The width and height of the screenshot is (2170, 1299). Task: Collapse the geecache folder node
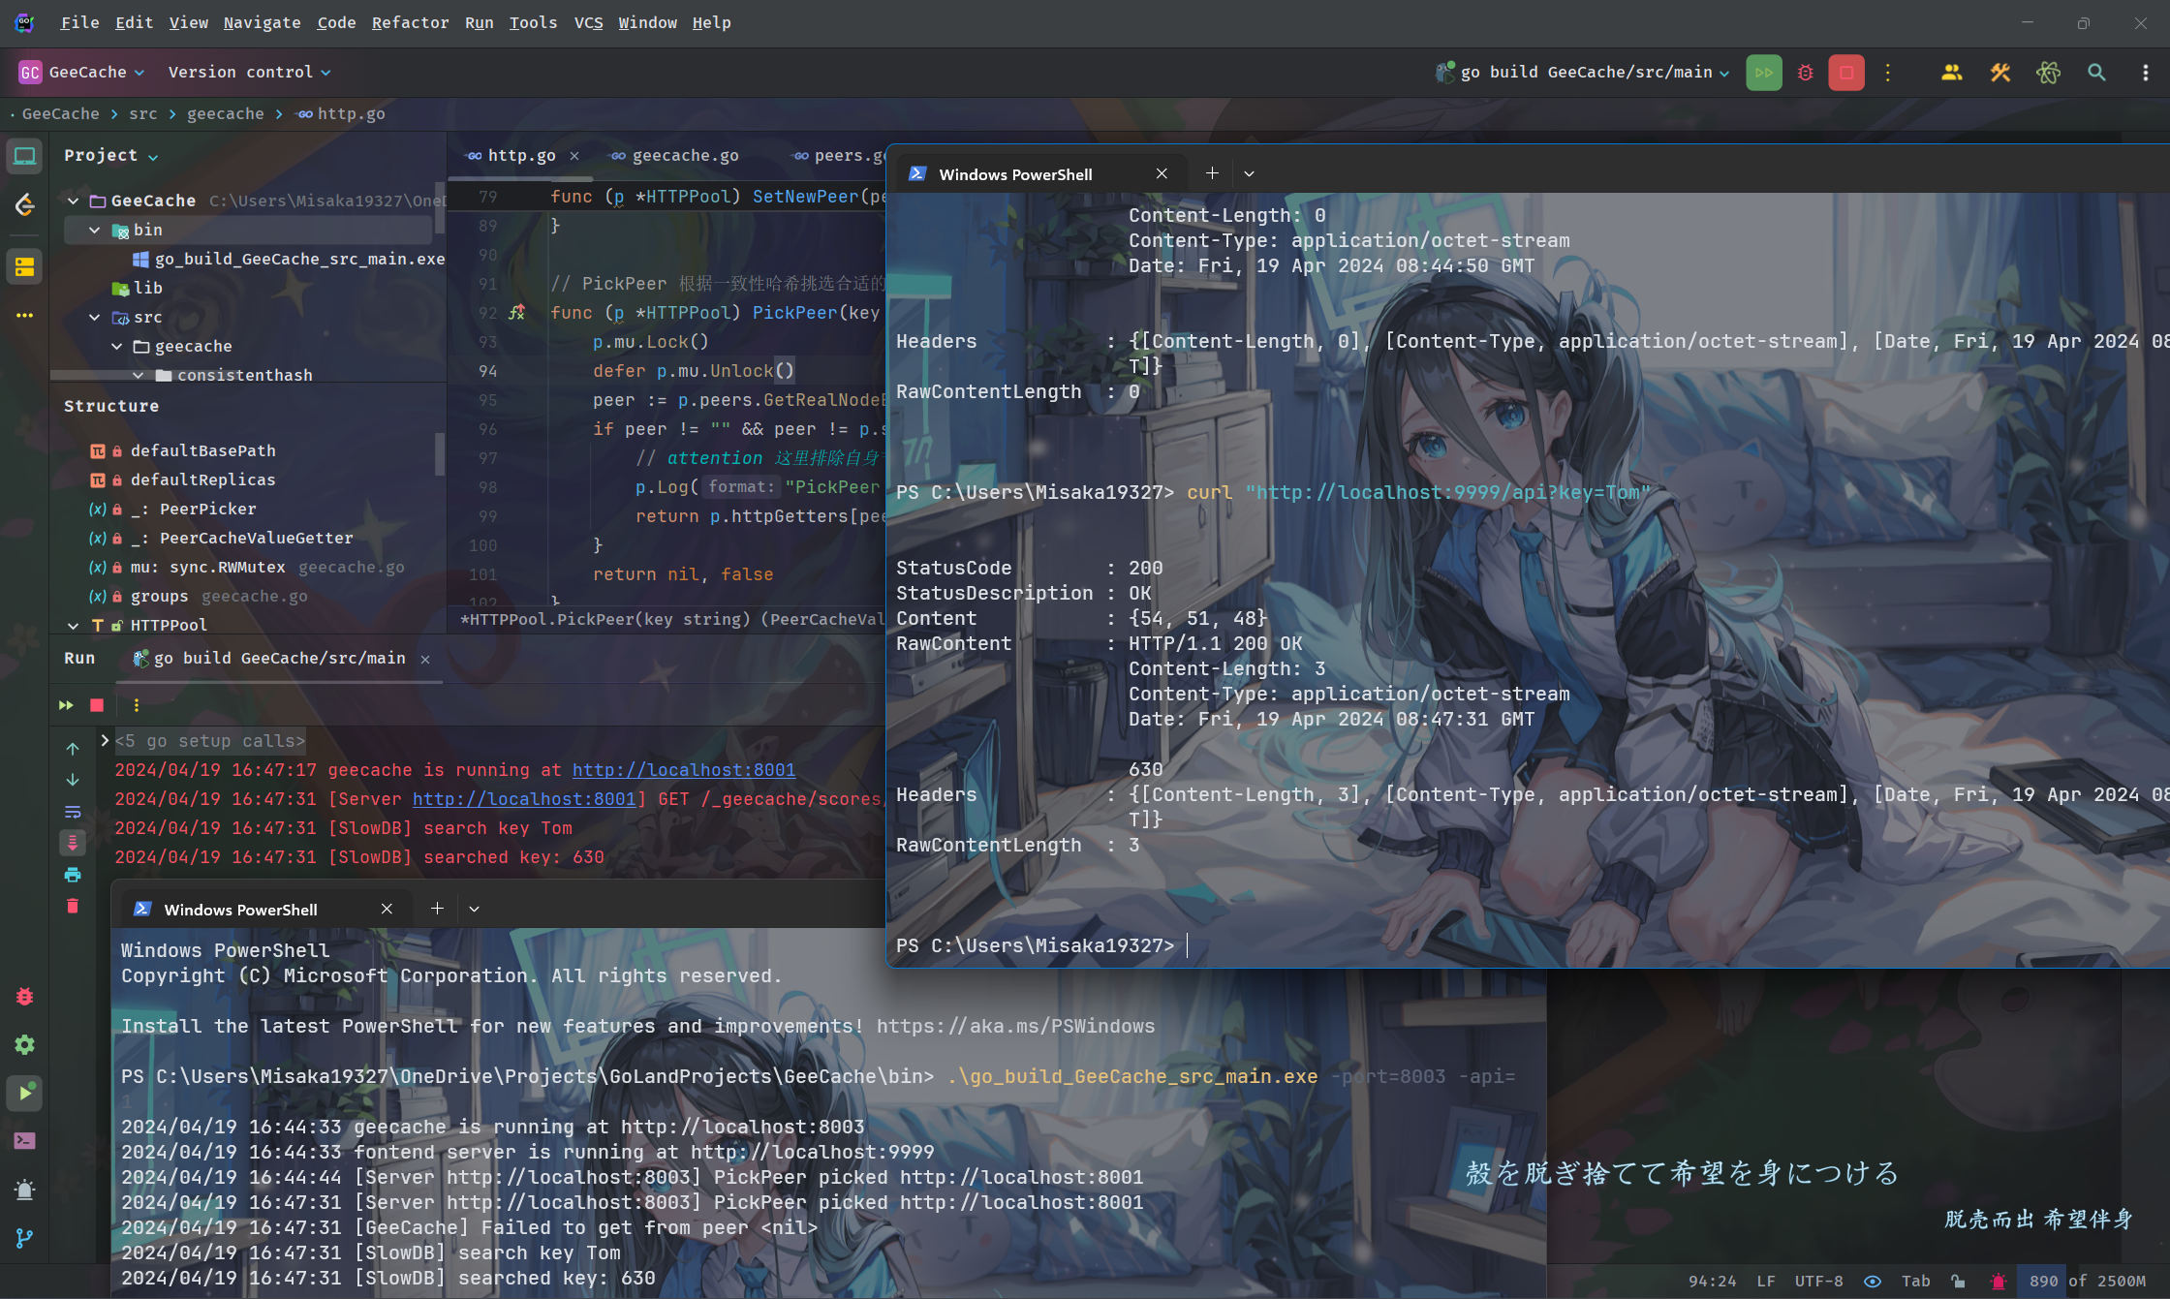[x=116, y=346]
